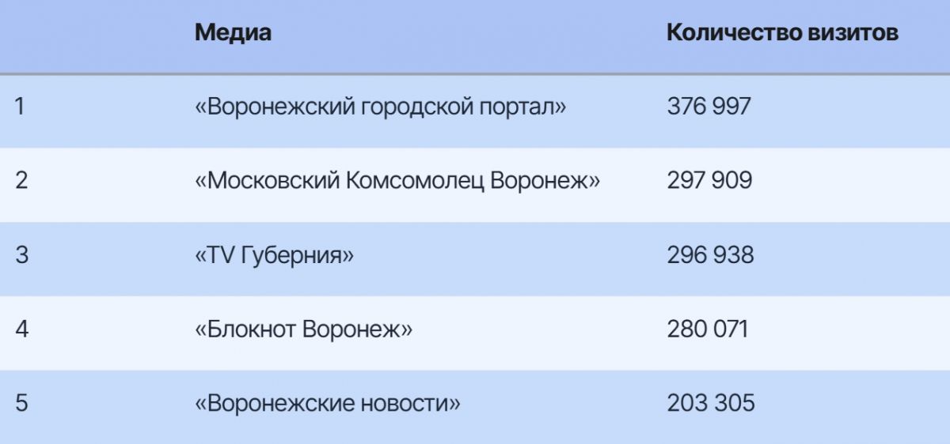Screen dimensions: 950x444
Task: Click visit count 297 909
Action: click(x=709, y=181)
